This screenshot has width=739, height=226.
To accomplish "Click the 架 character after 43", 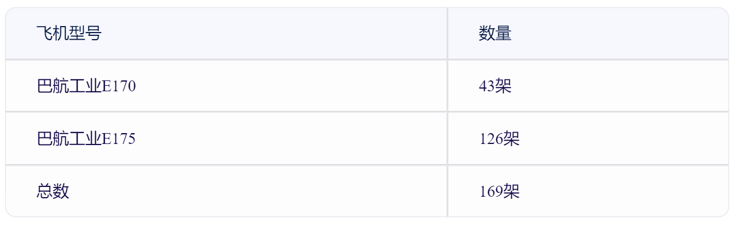I will (x=503, y=86).
